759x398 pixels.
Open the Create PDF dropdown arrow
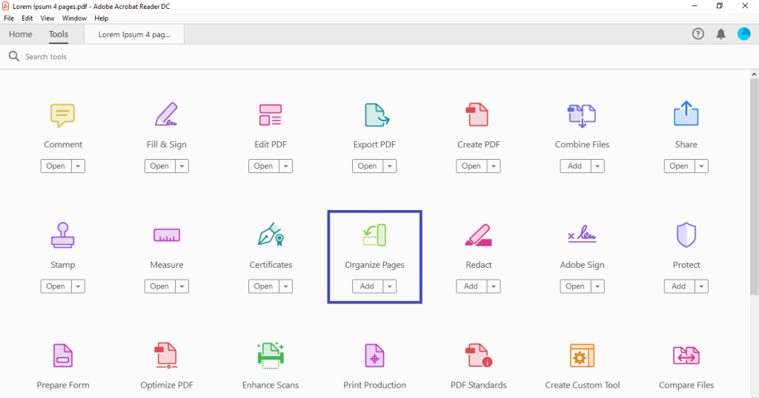pyautogui.click(x=494, y=166)
